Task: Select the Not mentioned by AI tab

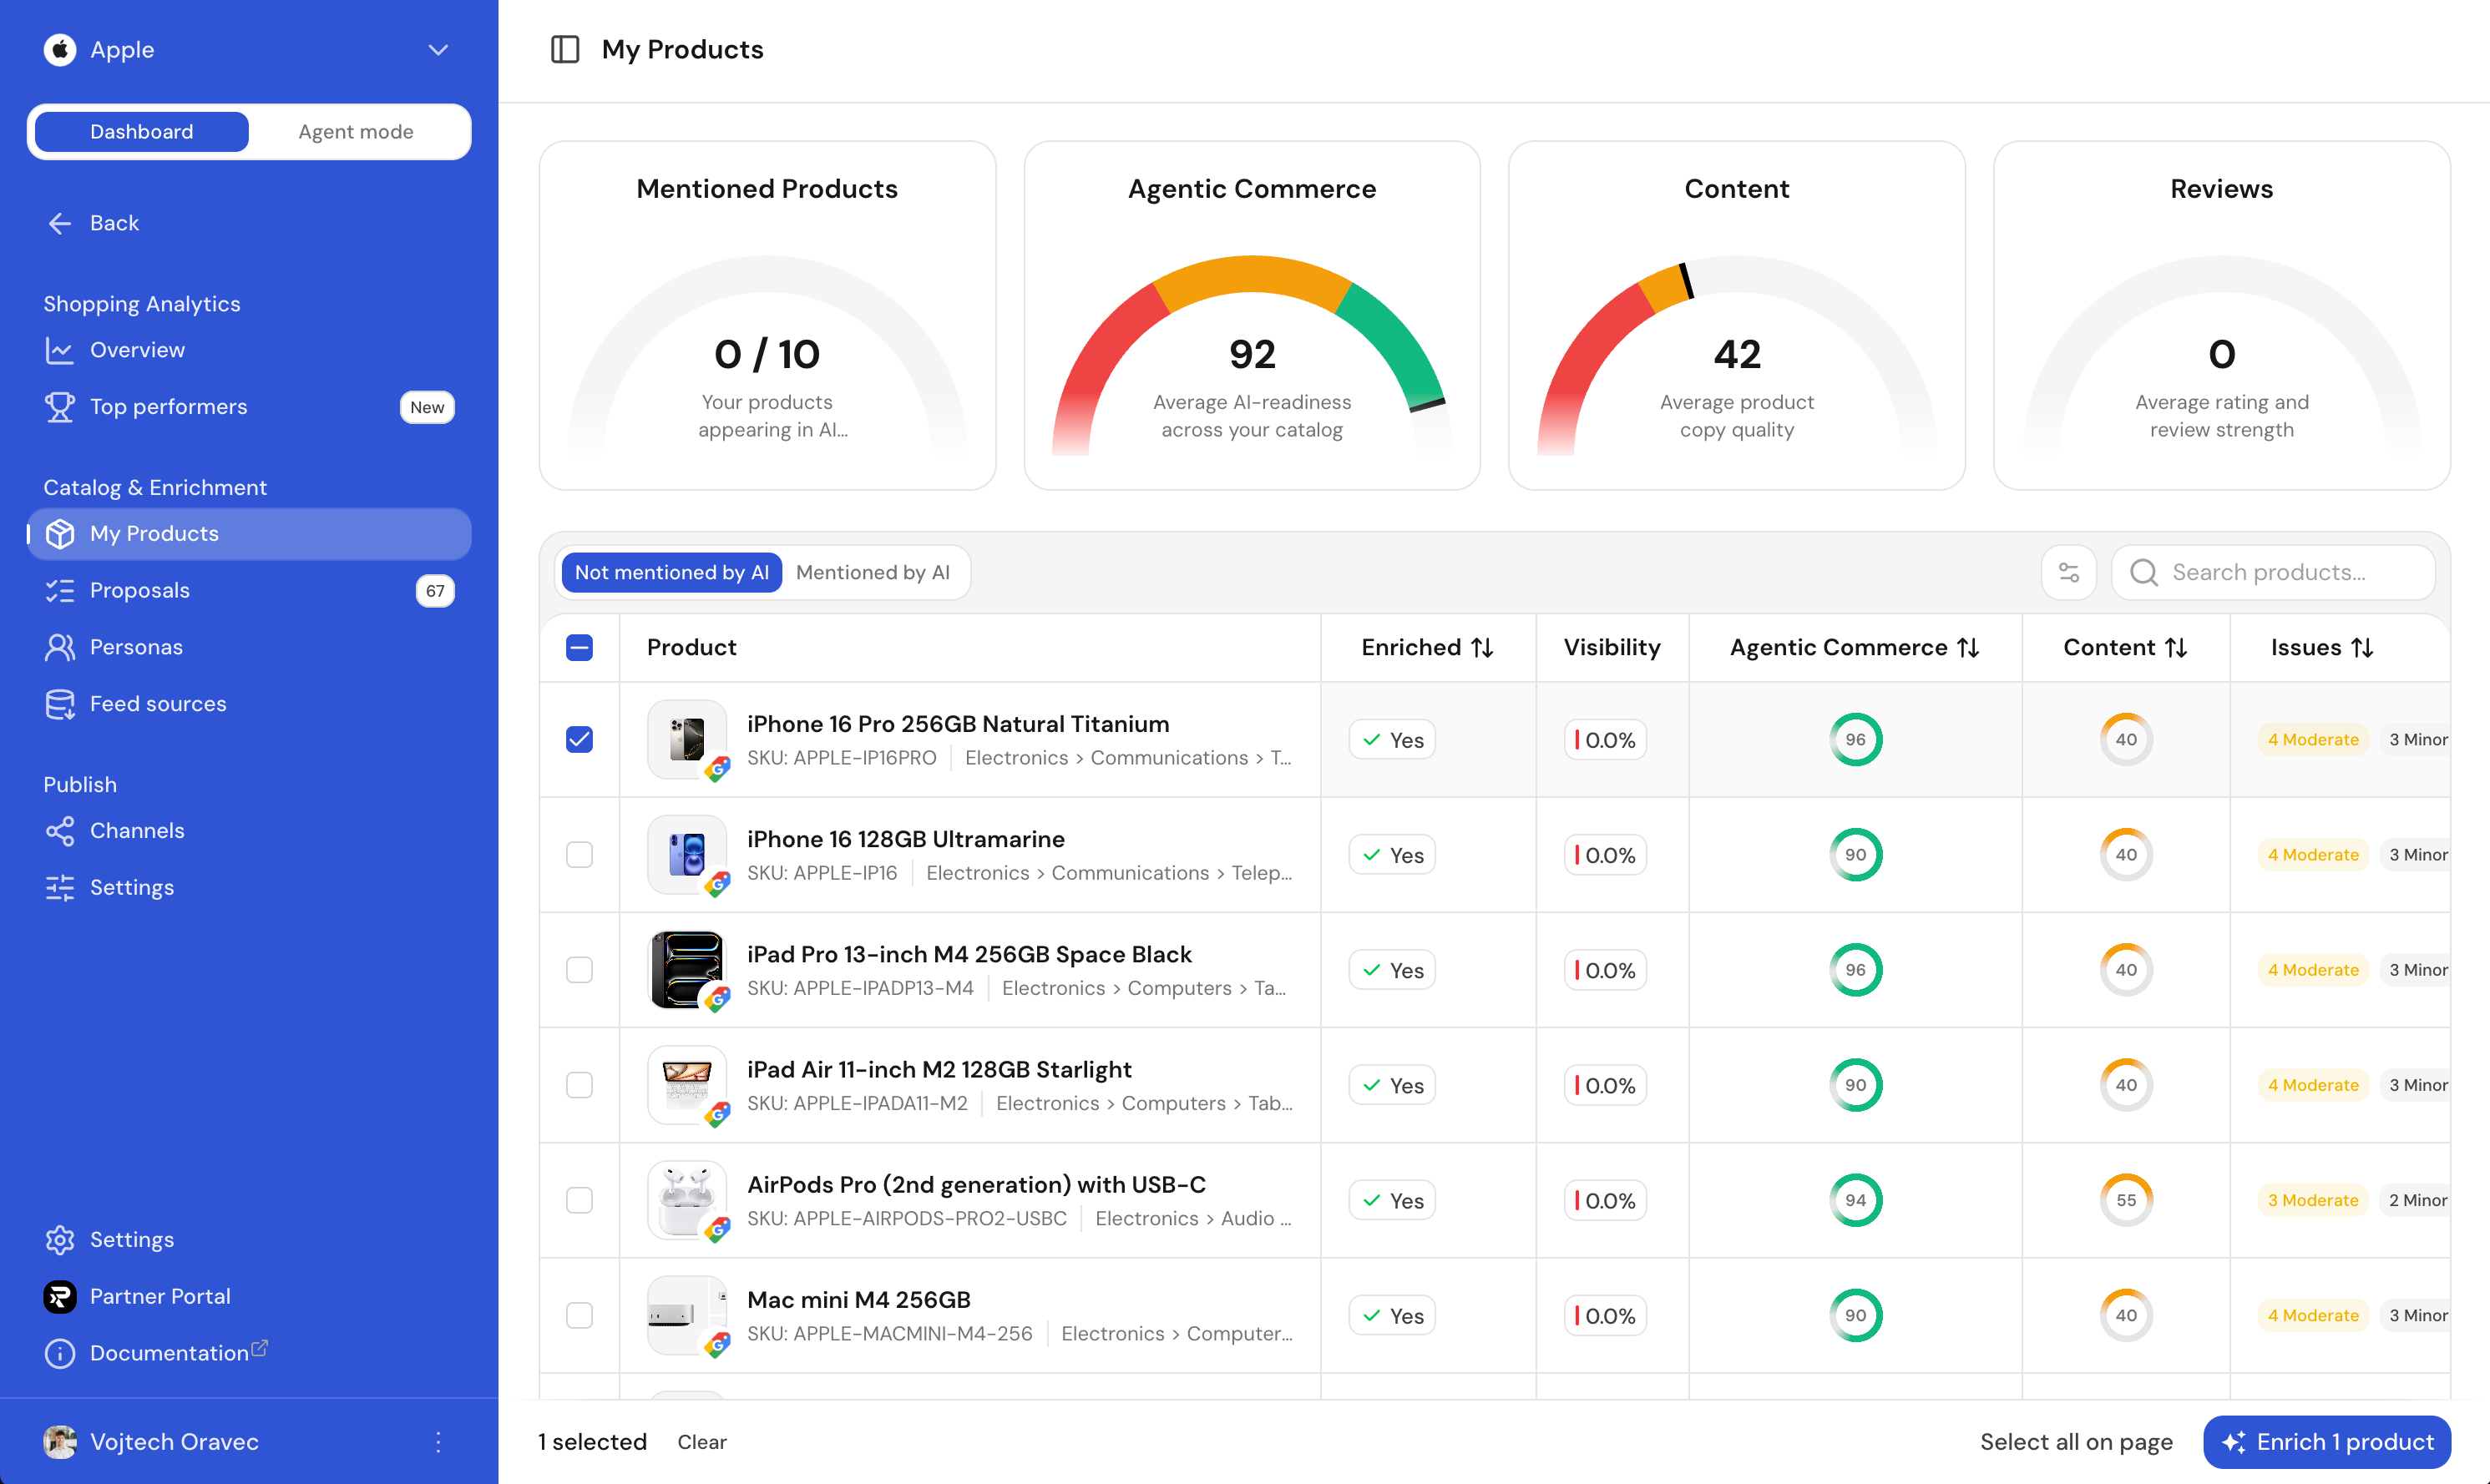Action: pos(671,572)
